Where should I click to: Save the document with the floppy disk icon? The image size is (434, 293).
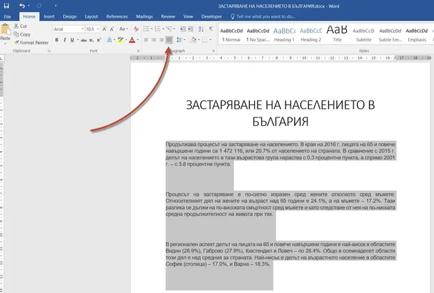(x=6, y=6)
